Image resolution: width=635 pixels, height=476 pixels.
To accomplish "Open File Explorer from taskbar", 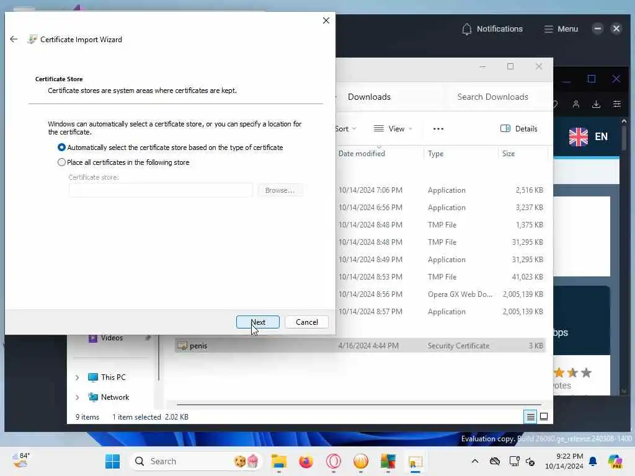I will 278,461.
